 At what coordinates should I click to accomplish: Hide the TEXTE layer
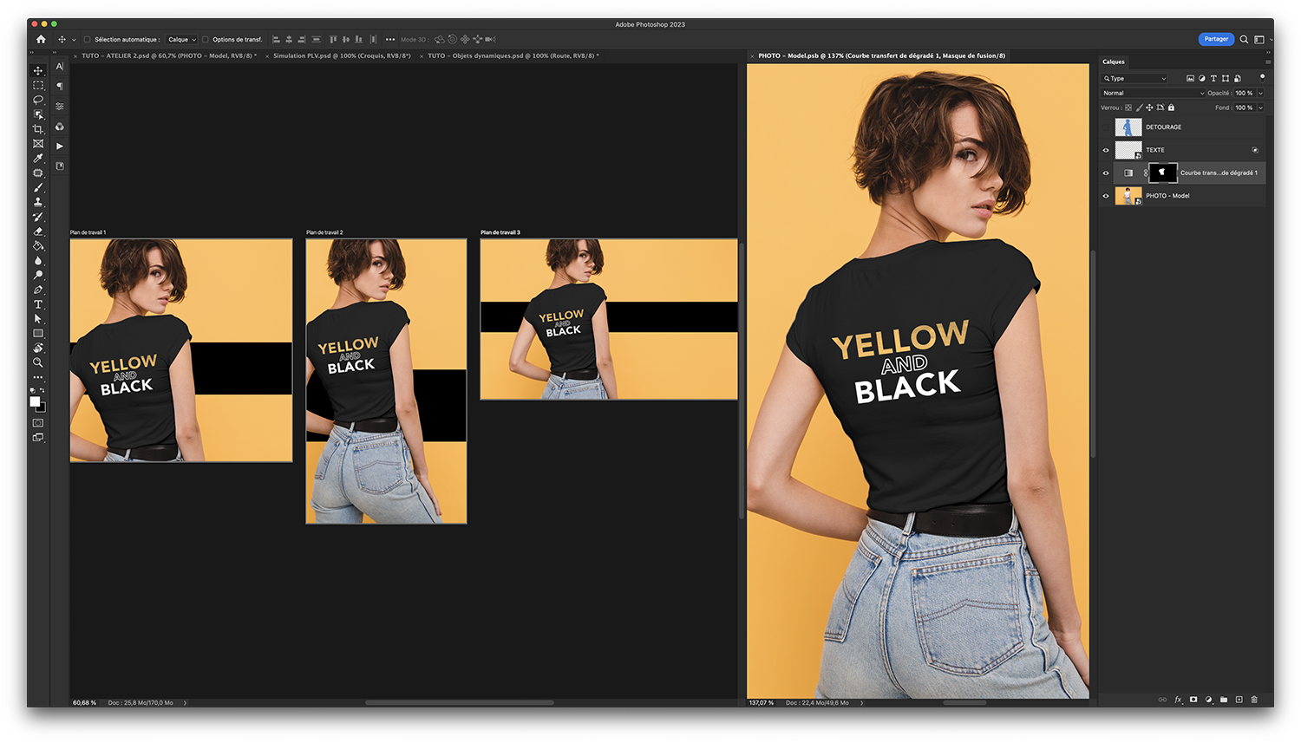[x=1106, y=150]
